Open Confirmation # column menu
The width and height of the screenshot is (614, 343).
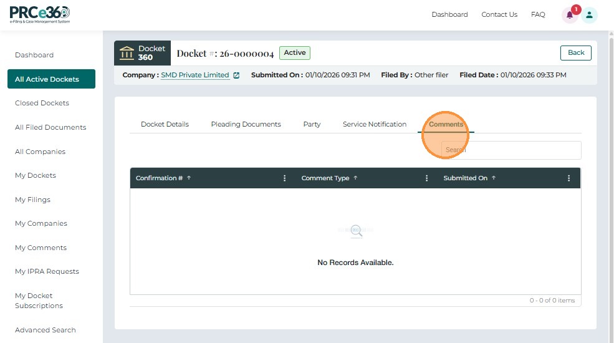coord(285,178)
